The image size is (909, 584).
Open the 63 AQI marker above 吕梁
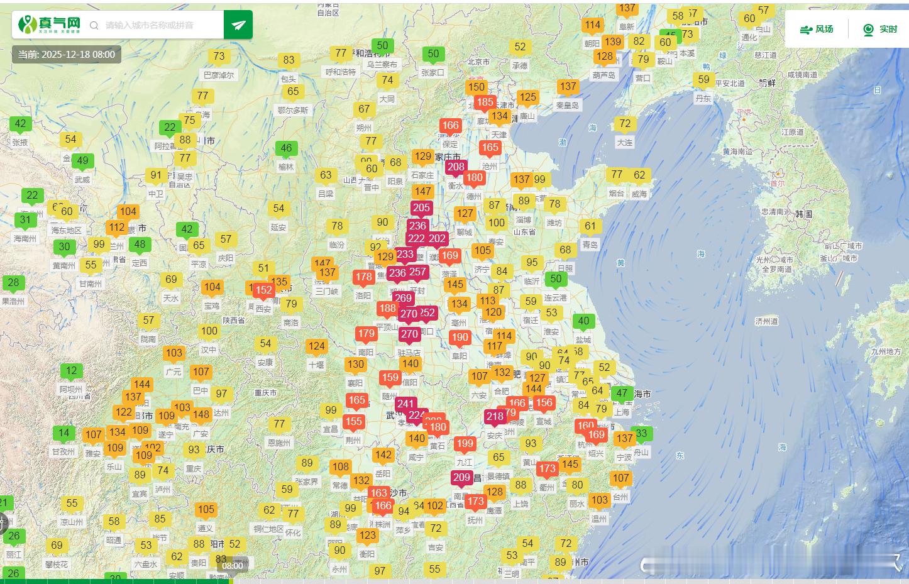[326, 176]
